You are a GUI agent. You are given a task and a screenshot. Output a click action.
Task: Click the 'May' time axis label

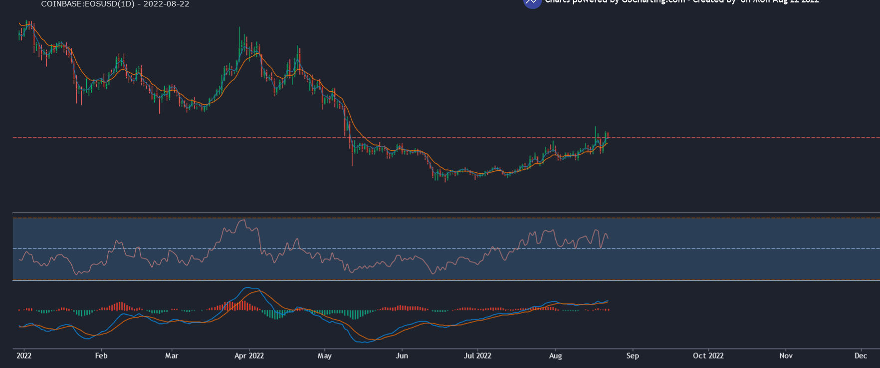pyautogui.click(x=325, y=356)
